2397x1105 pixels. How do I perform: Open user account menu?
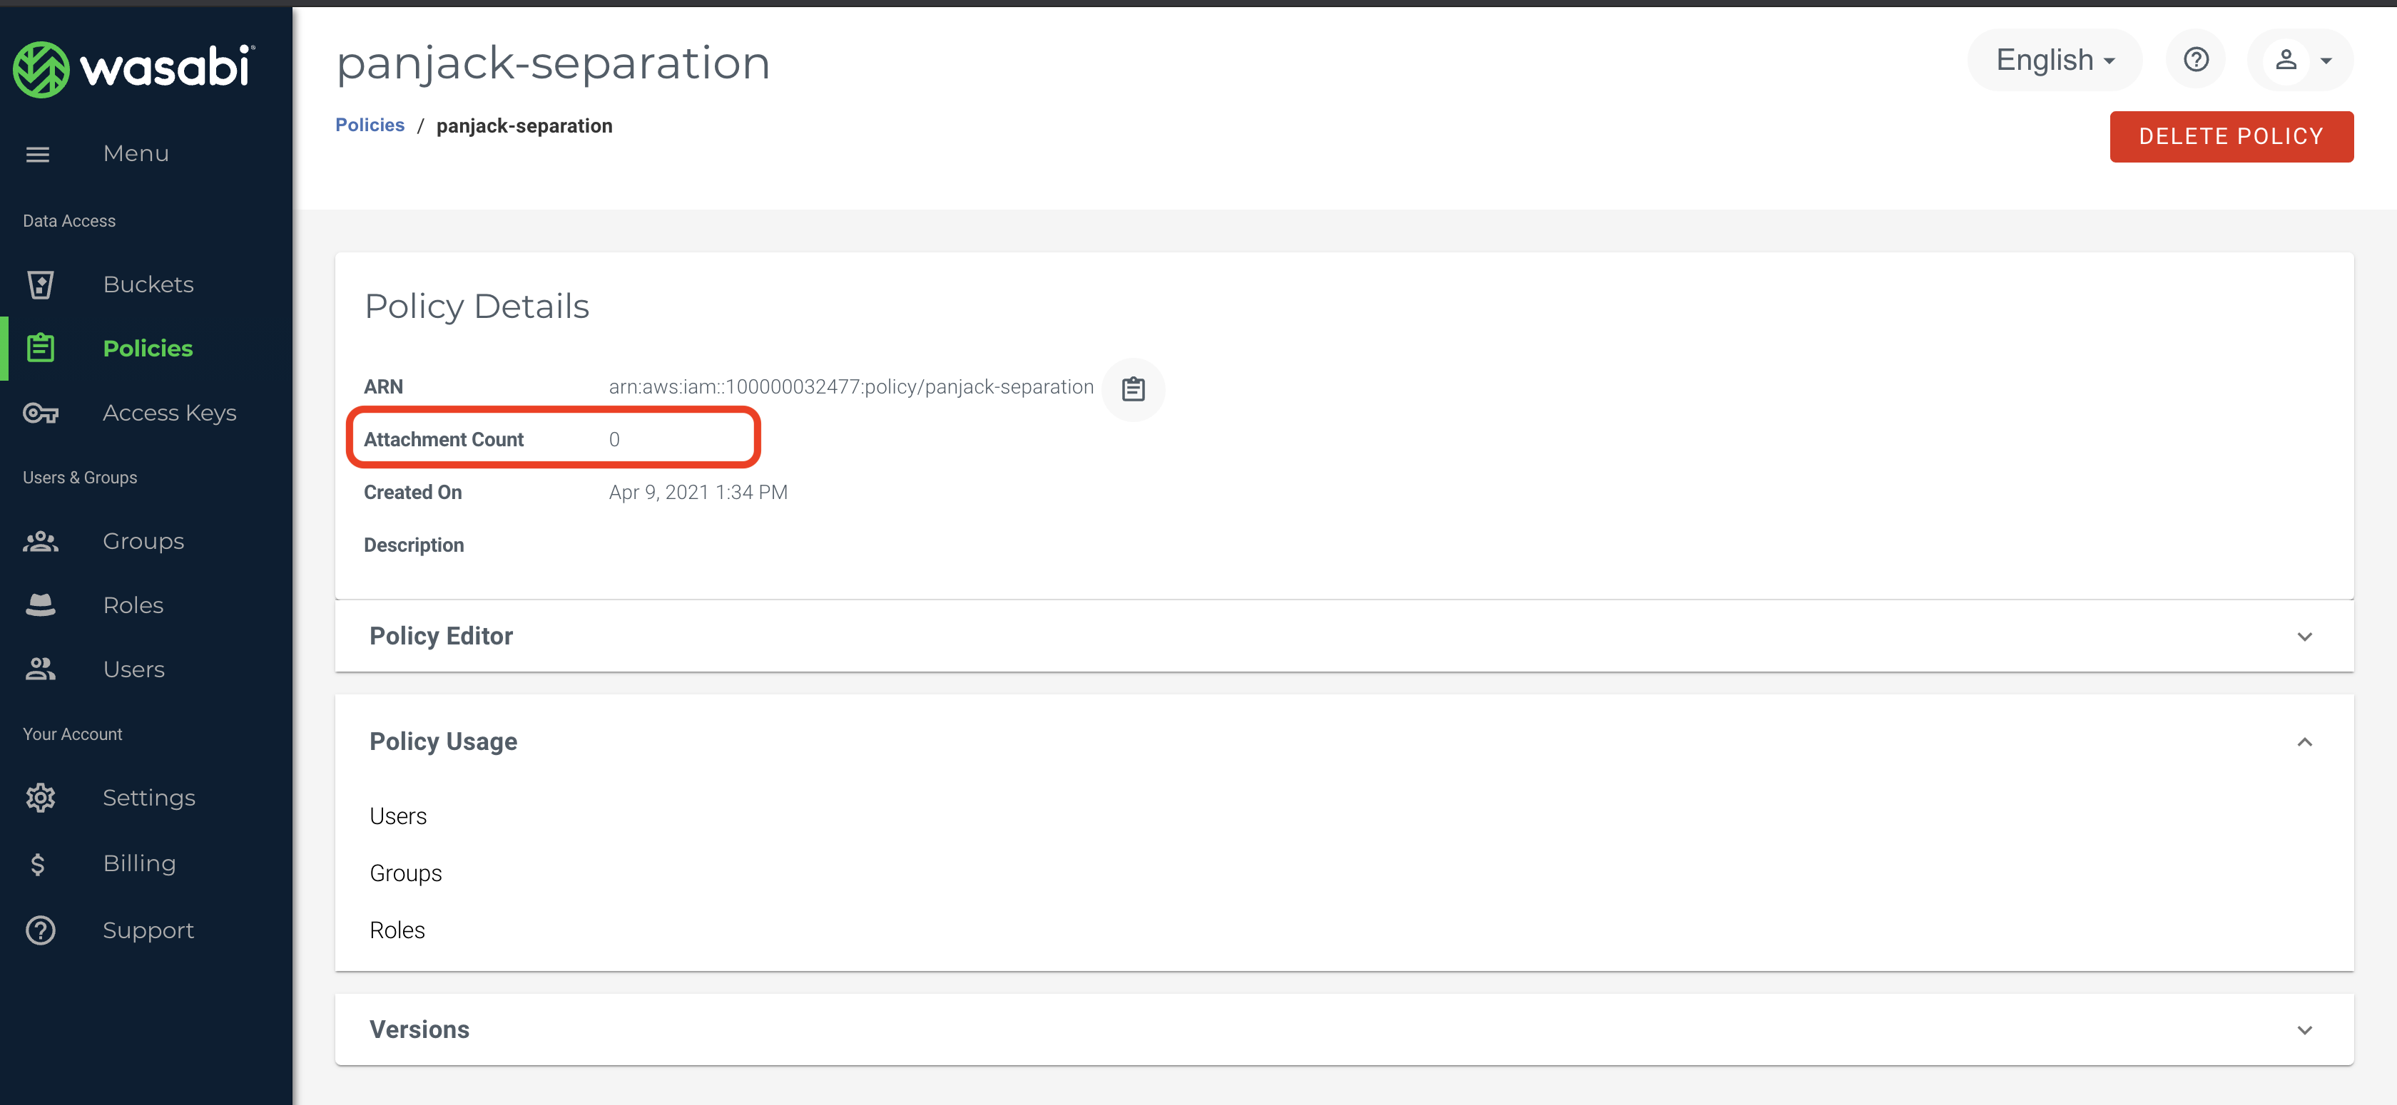[x=2299, y=61]
